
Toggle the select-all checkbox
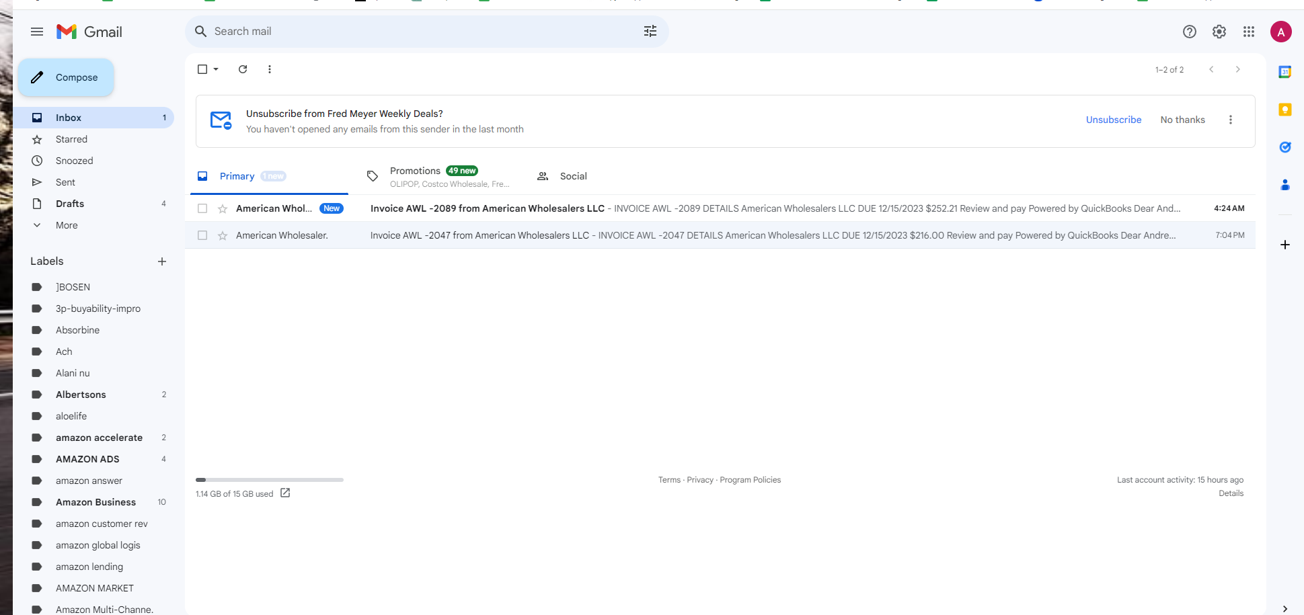202,69
